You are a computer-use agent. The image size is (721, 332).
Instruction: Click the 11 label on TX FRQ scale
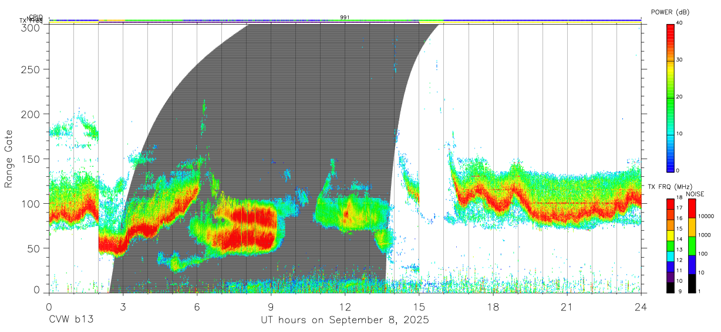680,271
